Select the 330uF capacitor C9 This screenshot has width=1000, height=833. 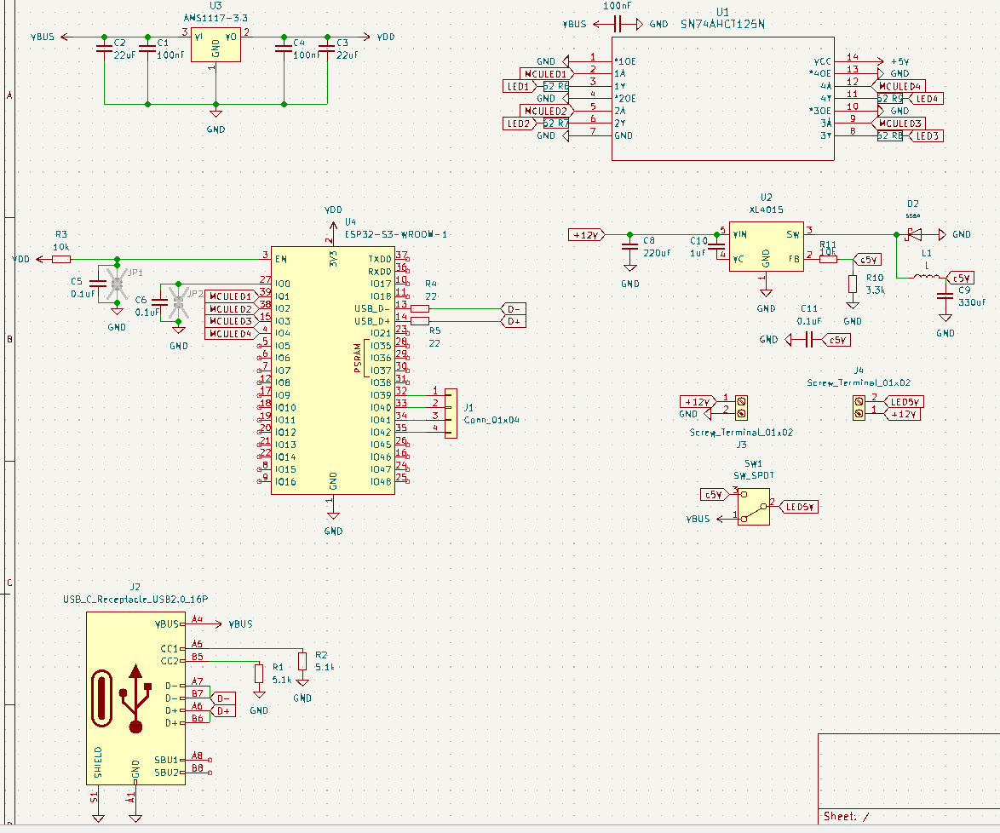pos(945,297)
